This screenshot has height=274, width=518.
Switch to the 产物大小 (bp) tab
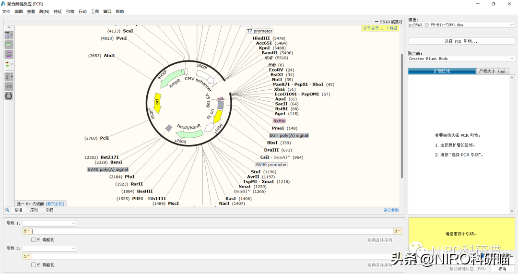(x=493, y=71)
